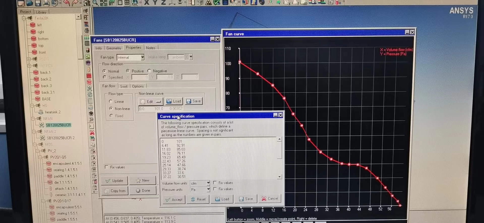Tick Fix values checkbox in Fans dialog

click(106, 167)
